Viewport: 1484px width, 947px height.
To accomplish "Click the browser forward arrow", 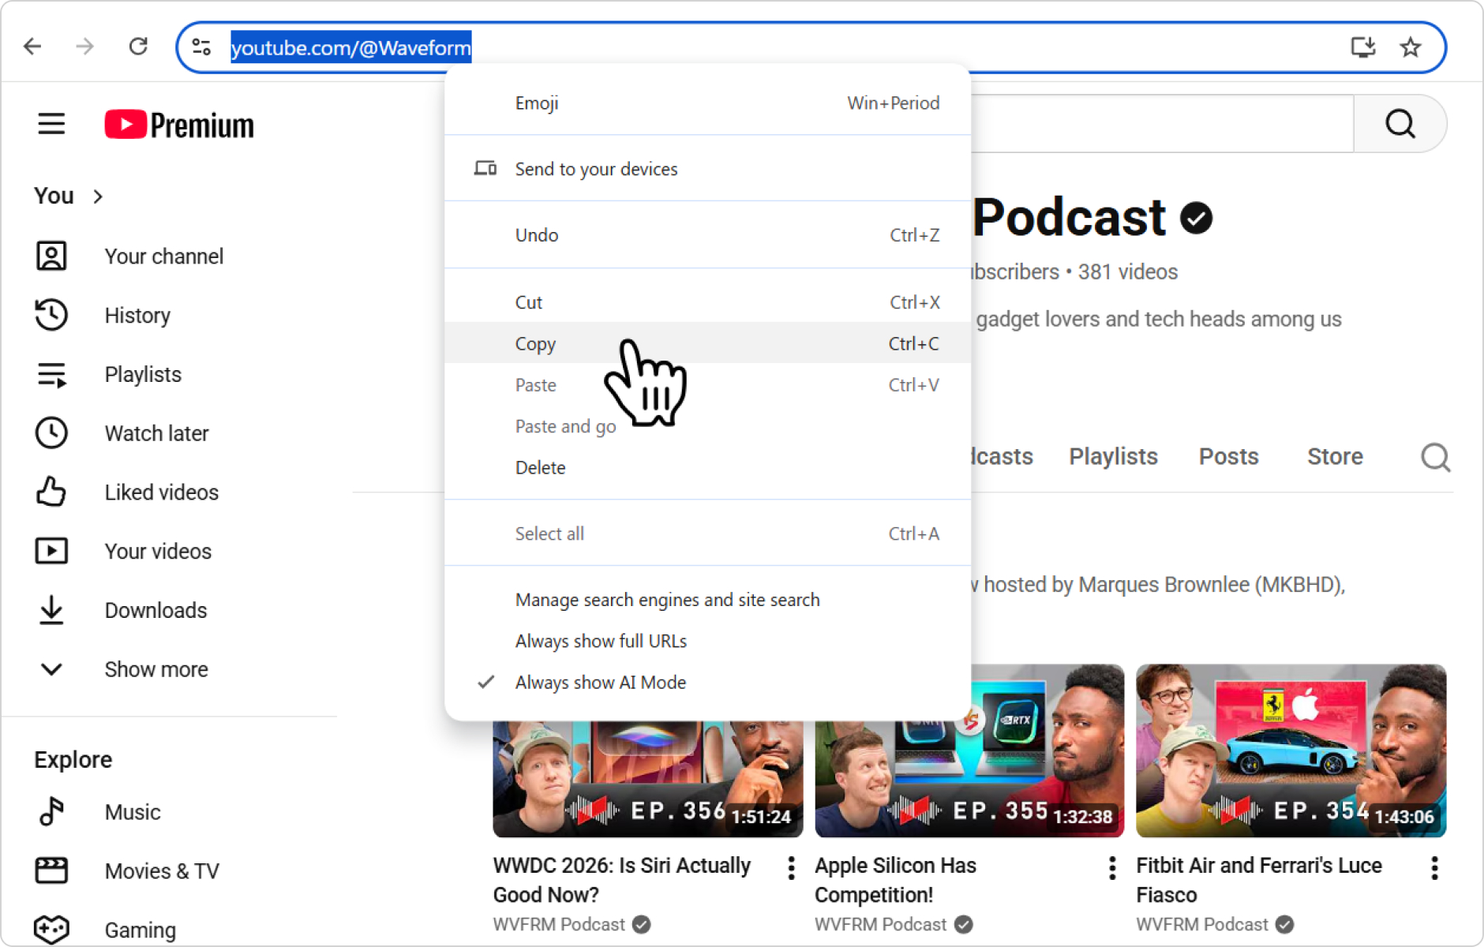I will coord(84,47).
